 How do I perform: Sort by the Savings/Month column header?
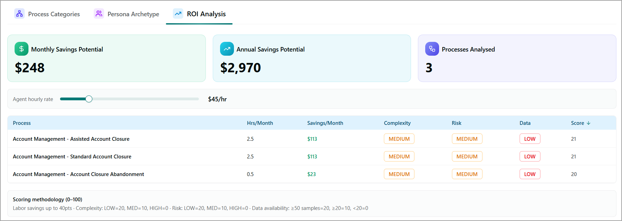(x=325, y=123)
